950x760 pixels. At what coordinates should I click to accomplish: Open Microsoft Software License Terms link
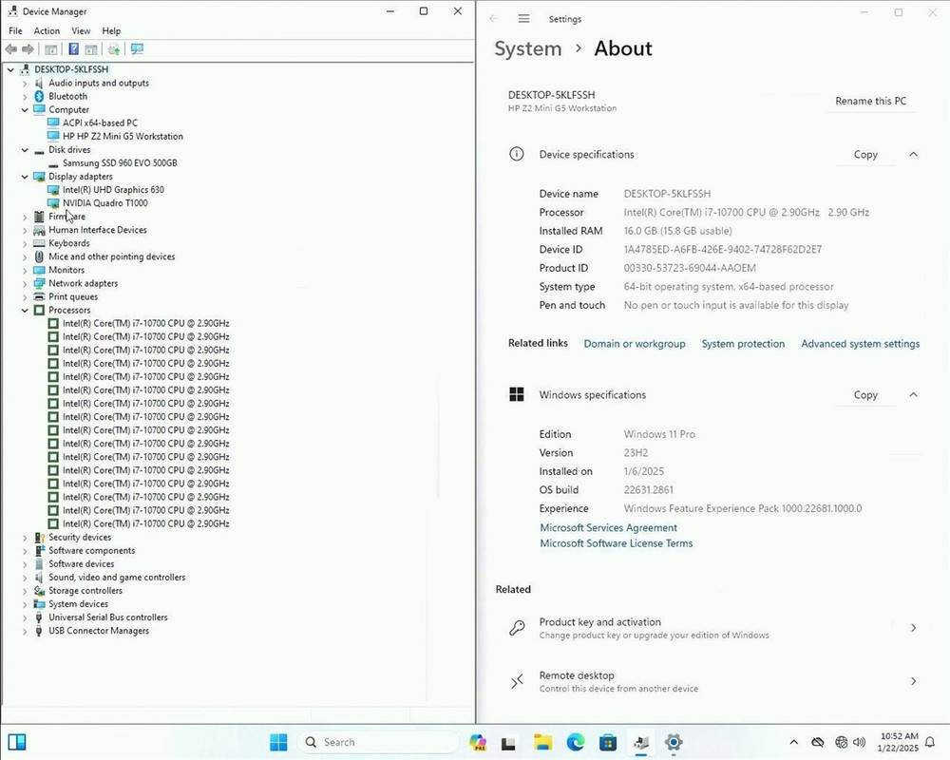click(617, 543)
